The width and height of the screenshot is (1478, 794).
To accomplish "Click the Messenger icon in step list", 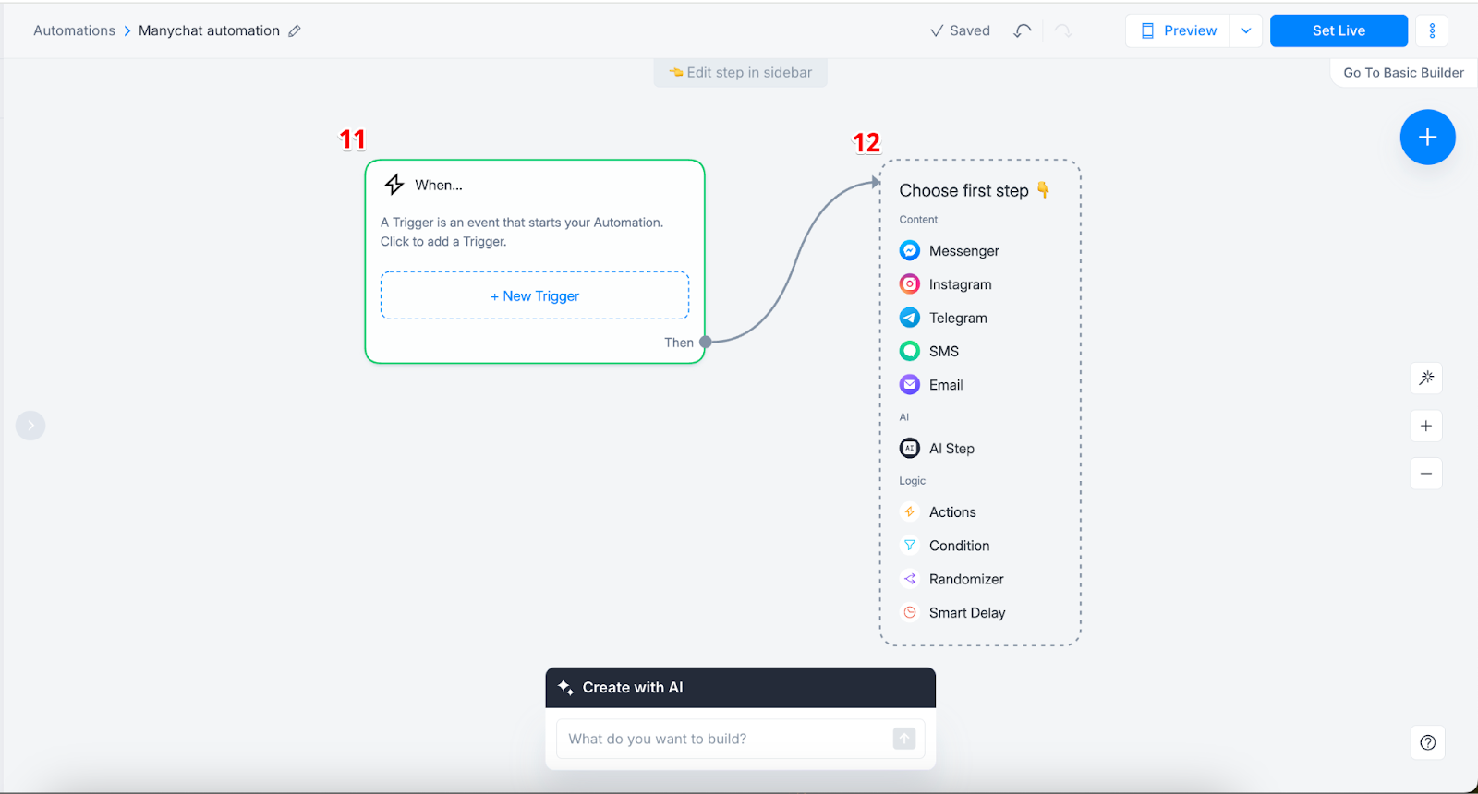I will [x=910, y=250].
